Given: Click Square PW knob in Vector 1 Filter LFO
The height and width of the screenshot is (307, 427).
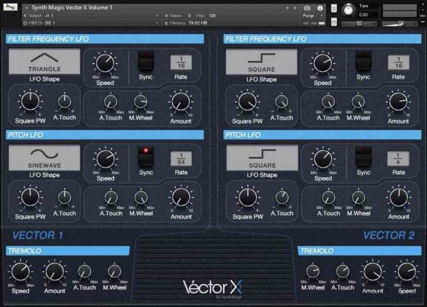Looking at the screenshot, I should coord(30,101).
